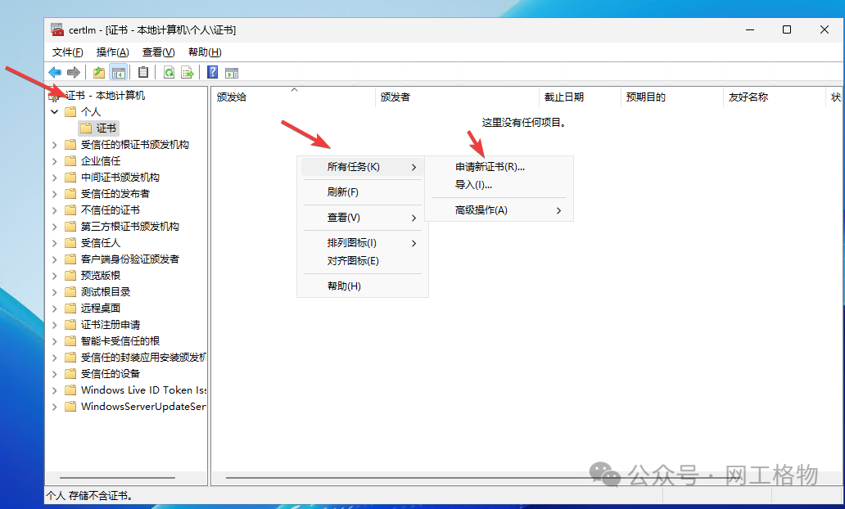The height and width of the screenshot is (509, 845).
Task: Open 帮助(H) menu in menu bar
Action: 205,52
